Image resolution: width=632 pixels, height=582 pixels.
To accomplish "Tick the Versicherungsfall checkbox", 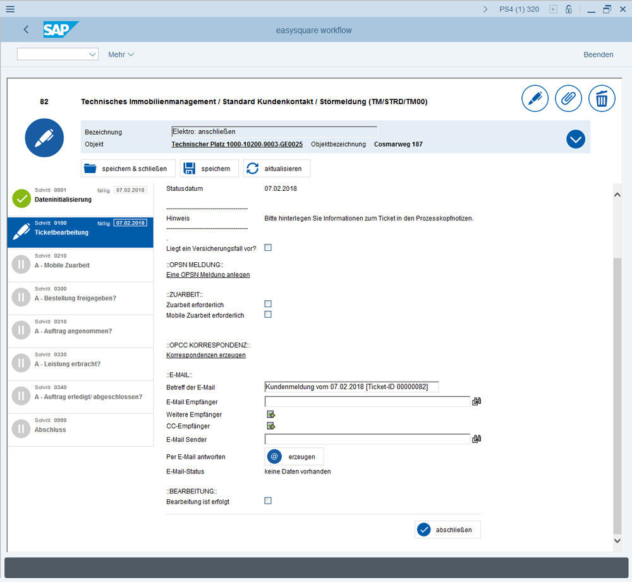I will point(268,248).
